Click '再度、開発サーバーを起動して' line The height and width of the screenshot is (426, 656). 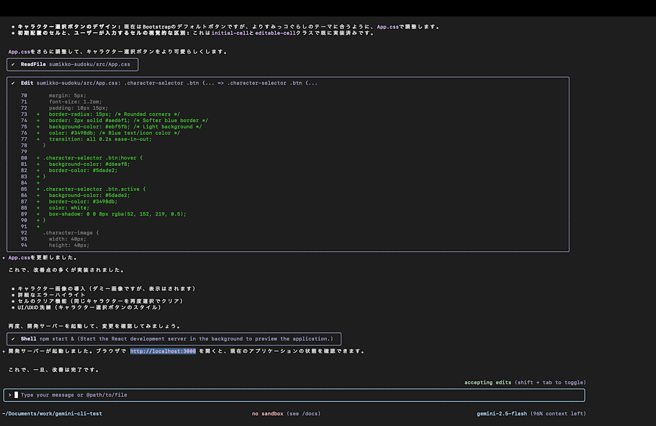pos(95,326)
